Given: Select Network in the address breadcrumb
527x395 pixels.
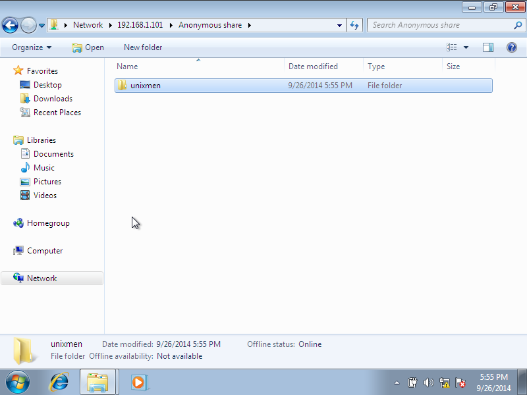Looking at the screenshot, I should [88, 25].
